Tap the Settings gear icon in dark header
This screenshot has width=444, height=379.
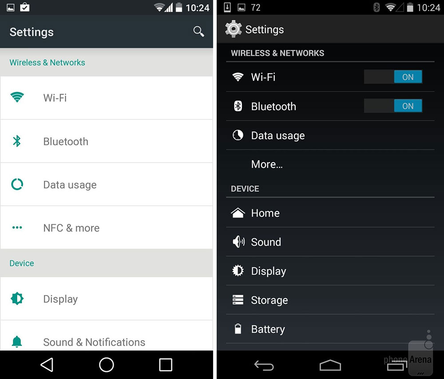pos(234,29)
